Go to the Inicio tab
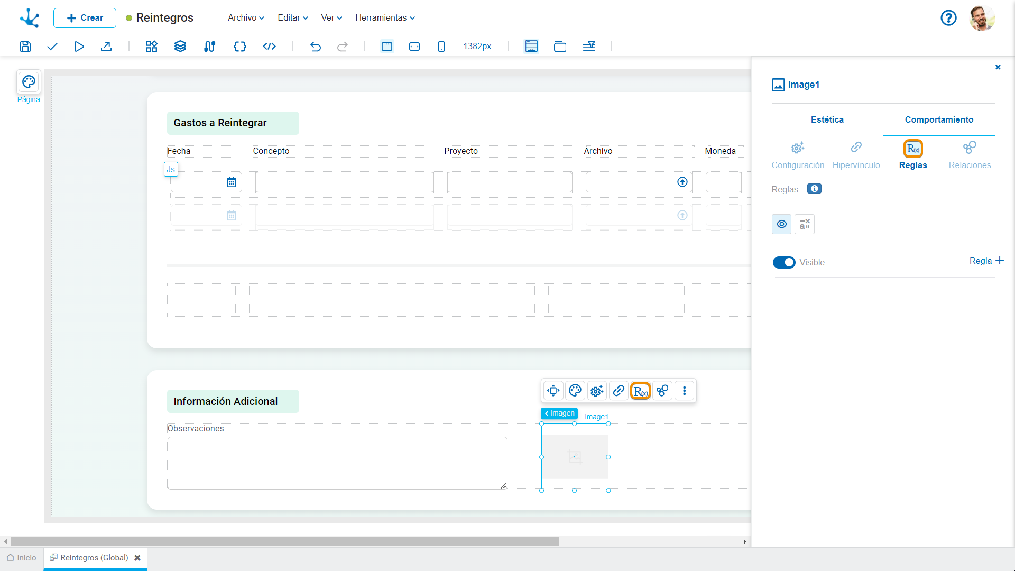This screenshot has width=1015, height=571. click(22, 558)
